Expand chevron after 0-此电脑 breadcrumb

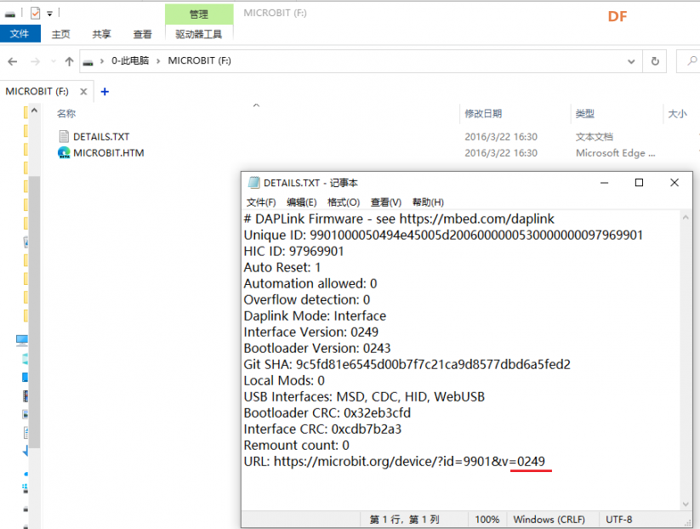(158, 61)
